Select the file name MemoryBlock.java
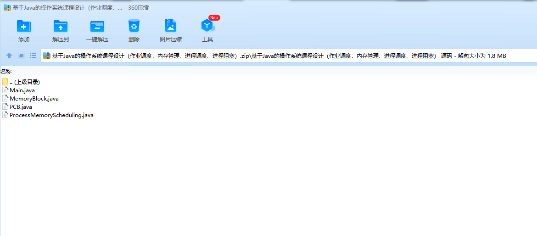Viewport: 537px width, 236px height. (x=34, y=99)
